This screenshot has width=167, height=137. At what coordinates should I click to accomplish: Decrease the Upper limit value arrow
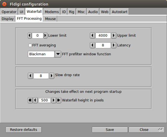pyautogui.click(x=93, y=36)
